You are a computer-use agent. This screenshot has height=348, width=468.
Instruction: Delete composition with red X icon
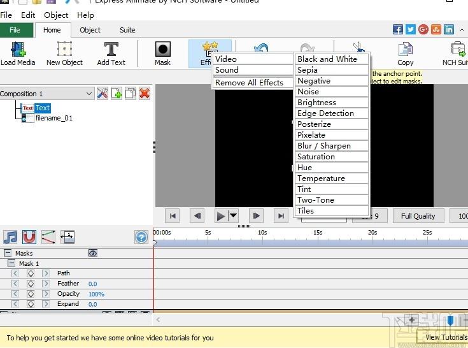point(145,94)
